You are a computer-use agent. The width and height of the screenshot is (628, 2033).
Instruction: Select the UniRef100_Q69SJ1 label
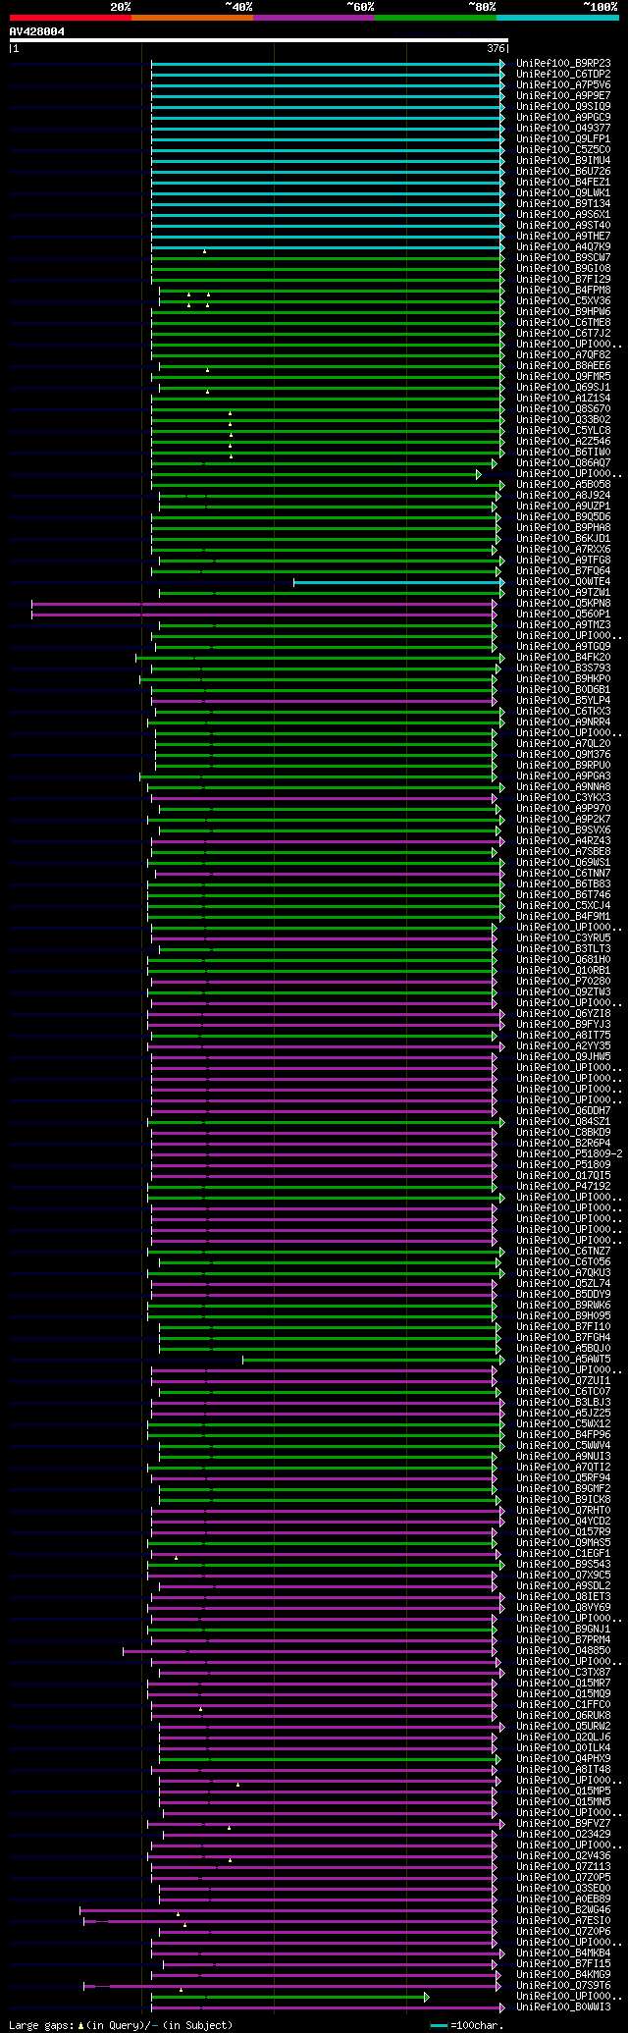(563, 388)
